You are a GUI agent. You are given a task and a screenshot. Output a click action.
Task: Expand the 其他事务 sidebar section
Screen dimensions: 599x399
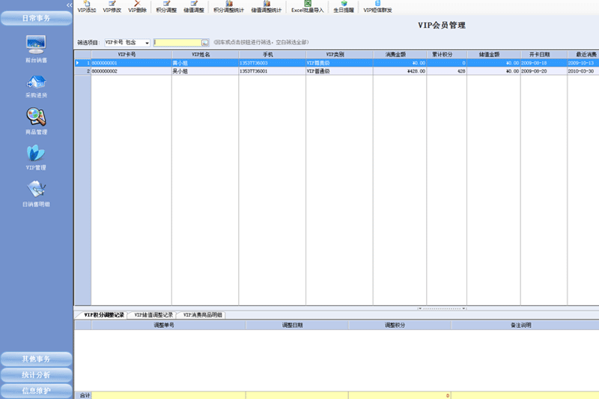pyautogui.click(x=36, y=359)
